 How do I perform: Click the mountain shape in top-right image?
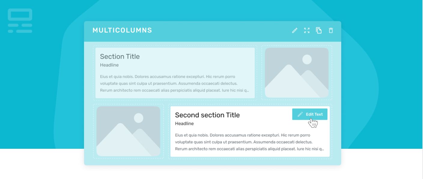(x=288, y=82)
